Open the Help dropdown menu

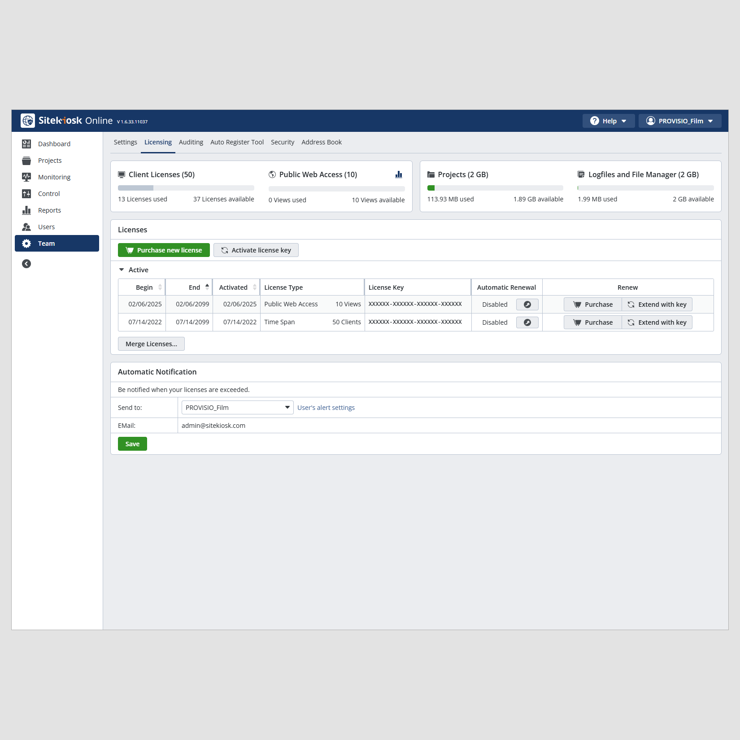(x=608, y=121)
